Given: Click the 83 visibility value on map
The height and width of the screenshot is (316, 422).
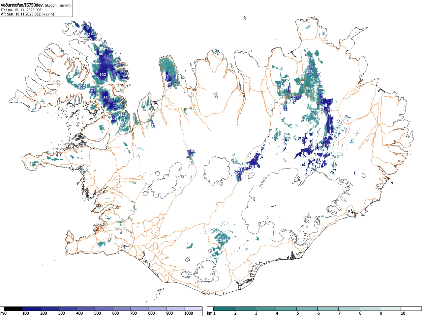Looking at the screenshot, I should coord(105,98).
